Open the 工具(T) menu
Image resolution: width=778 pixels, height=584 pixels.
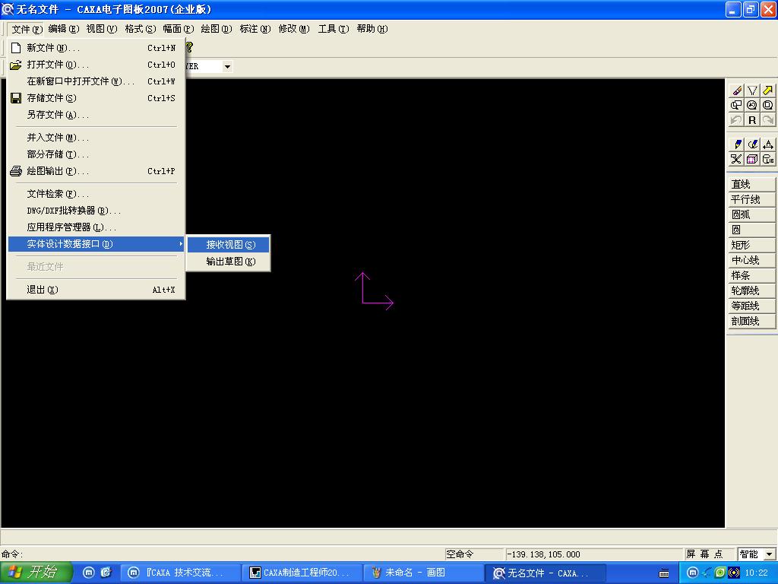point(334,30)
